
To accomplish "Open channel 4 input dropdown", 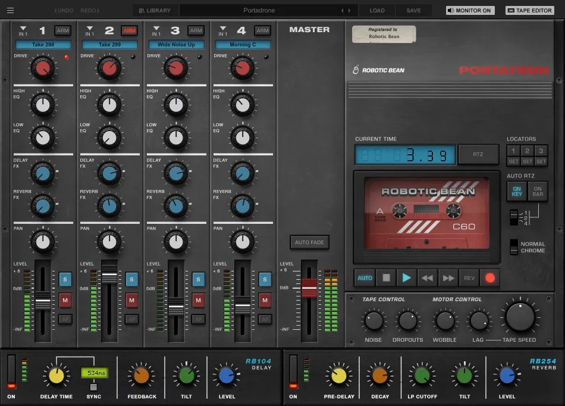I will point(223,30).
